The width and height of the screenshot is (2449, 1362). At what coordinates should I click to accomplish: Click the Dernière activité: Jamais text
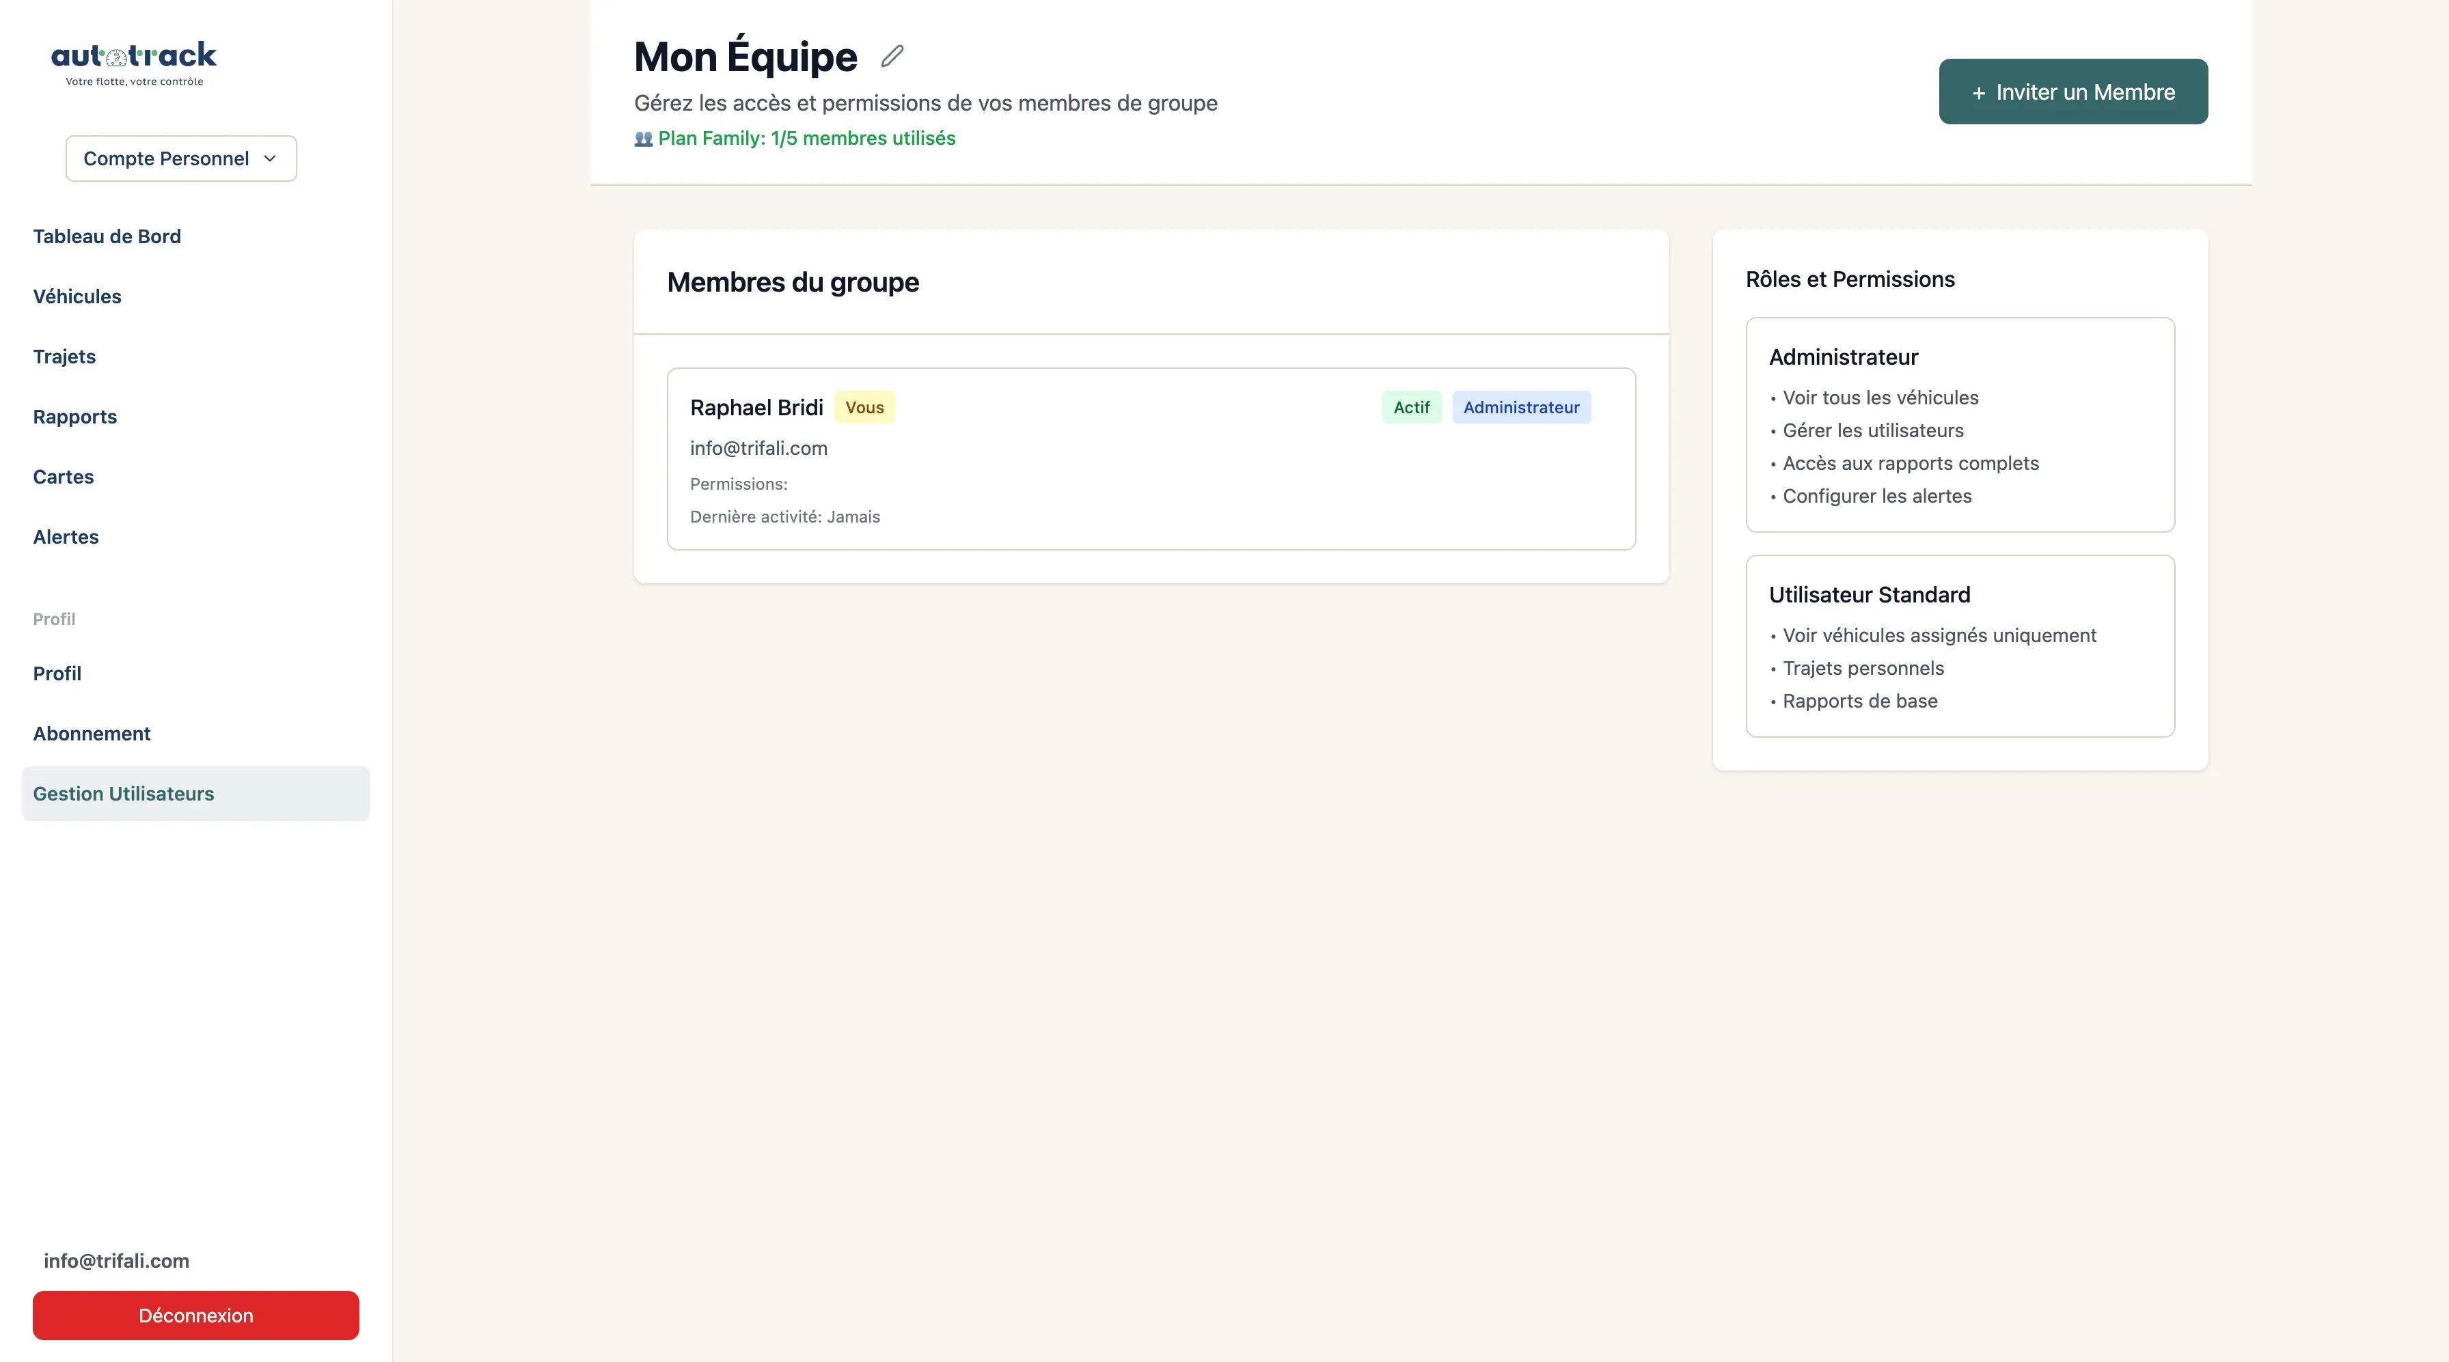point(785,517)
